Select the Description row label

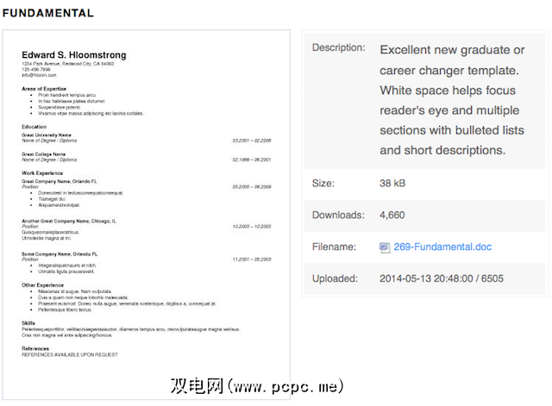point(339,47)
